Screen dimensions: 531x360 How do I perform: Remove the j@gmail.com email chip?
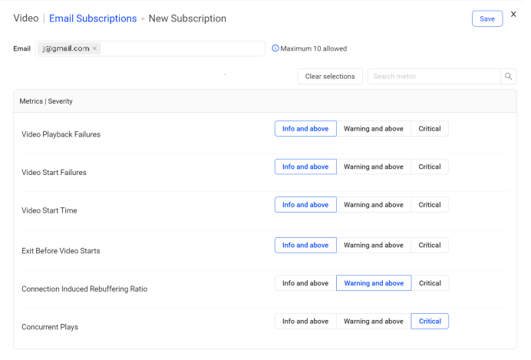coord(95,48)
